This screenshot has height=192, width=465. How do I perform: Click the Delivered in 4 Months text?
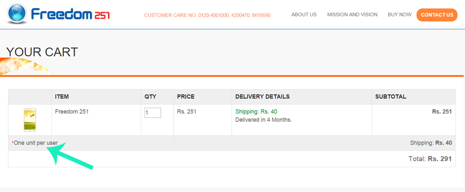coord(264,120)
